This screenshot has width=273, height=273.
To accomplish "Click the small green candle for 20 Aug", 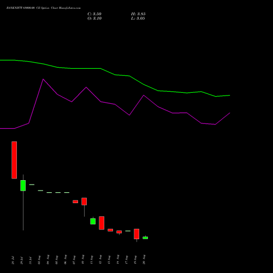I will (x=145, y=238).
